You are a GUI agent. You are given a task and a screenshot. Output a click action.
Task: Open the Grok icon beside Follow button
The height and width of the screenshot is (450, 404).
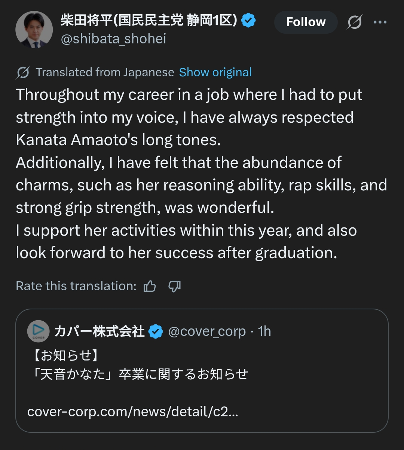coord(354,22)
